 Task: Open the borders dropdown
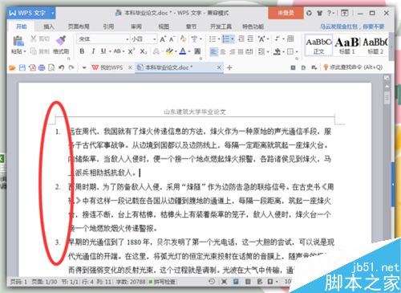pyautogui.click(x=297, y=51)
